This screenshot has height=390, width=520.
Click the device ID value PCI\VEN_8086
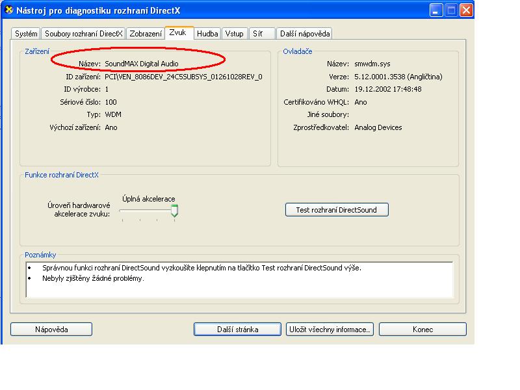point(183,77)
